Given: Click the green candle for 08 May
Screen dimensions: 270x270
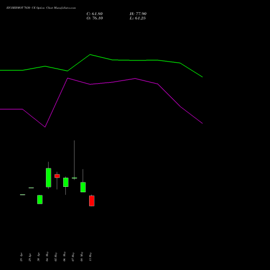Looking at the screenshot, I should 83,187.
